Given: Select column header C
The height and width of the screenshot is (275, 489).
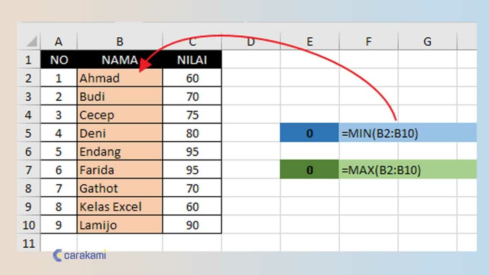Looking at the screenshot, I should pos(192,42).
